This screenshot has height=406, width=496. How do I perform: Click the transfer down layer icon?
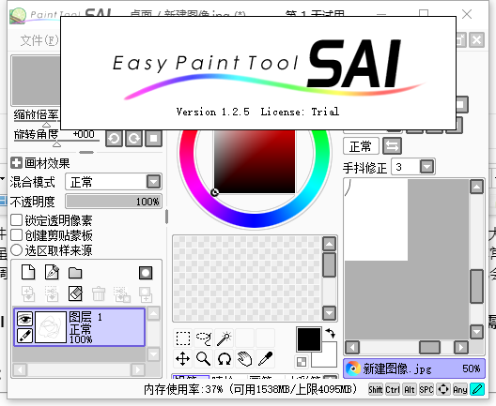(28, 293)
